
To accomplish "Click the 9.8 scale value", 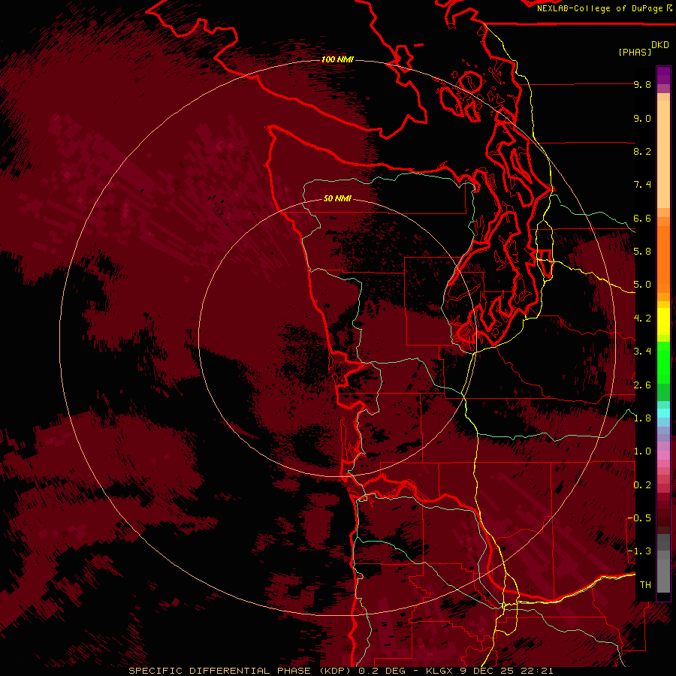I will tap(642, 84).
